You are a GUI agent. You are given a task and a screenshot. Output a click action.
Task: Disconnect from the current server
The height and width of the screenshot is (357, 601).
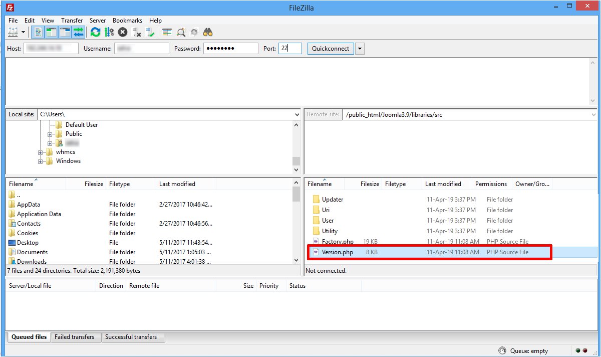tap(136, 33)
